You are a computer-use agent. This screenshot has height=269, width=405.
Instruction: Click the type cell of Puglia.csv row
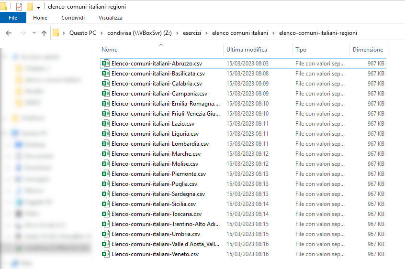point(320,184)
